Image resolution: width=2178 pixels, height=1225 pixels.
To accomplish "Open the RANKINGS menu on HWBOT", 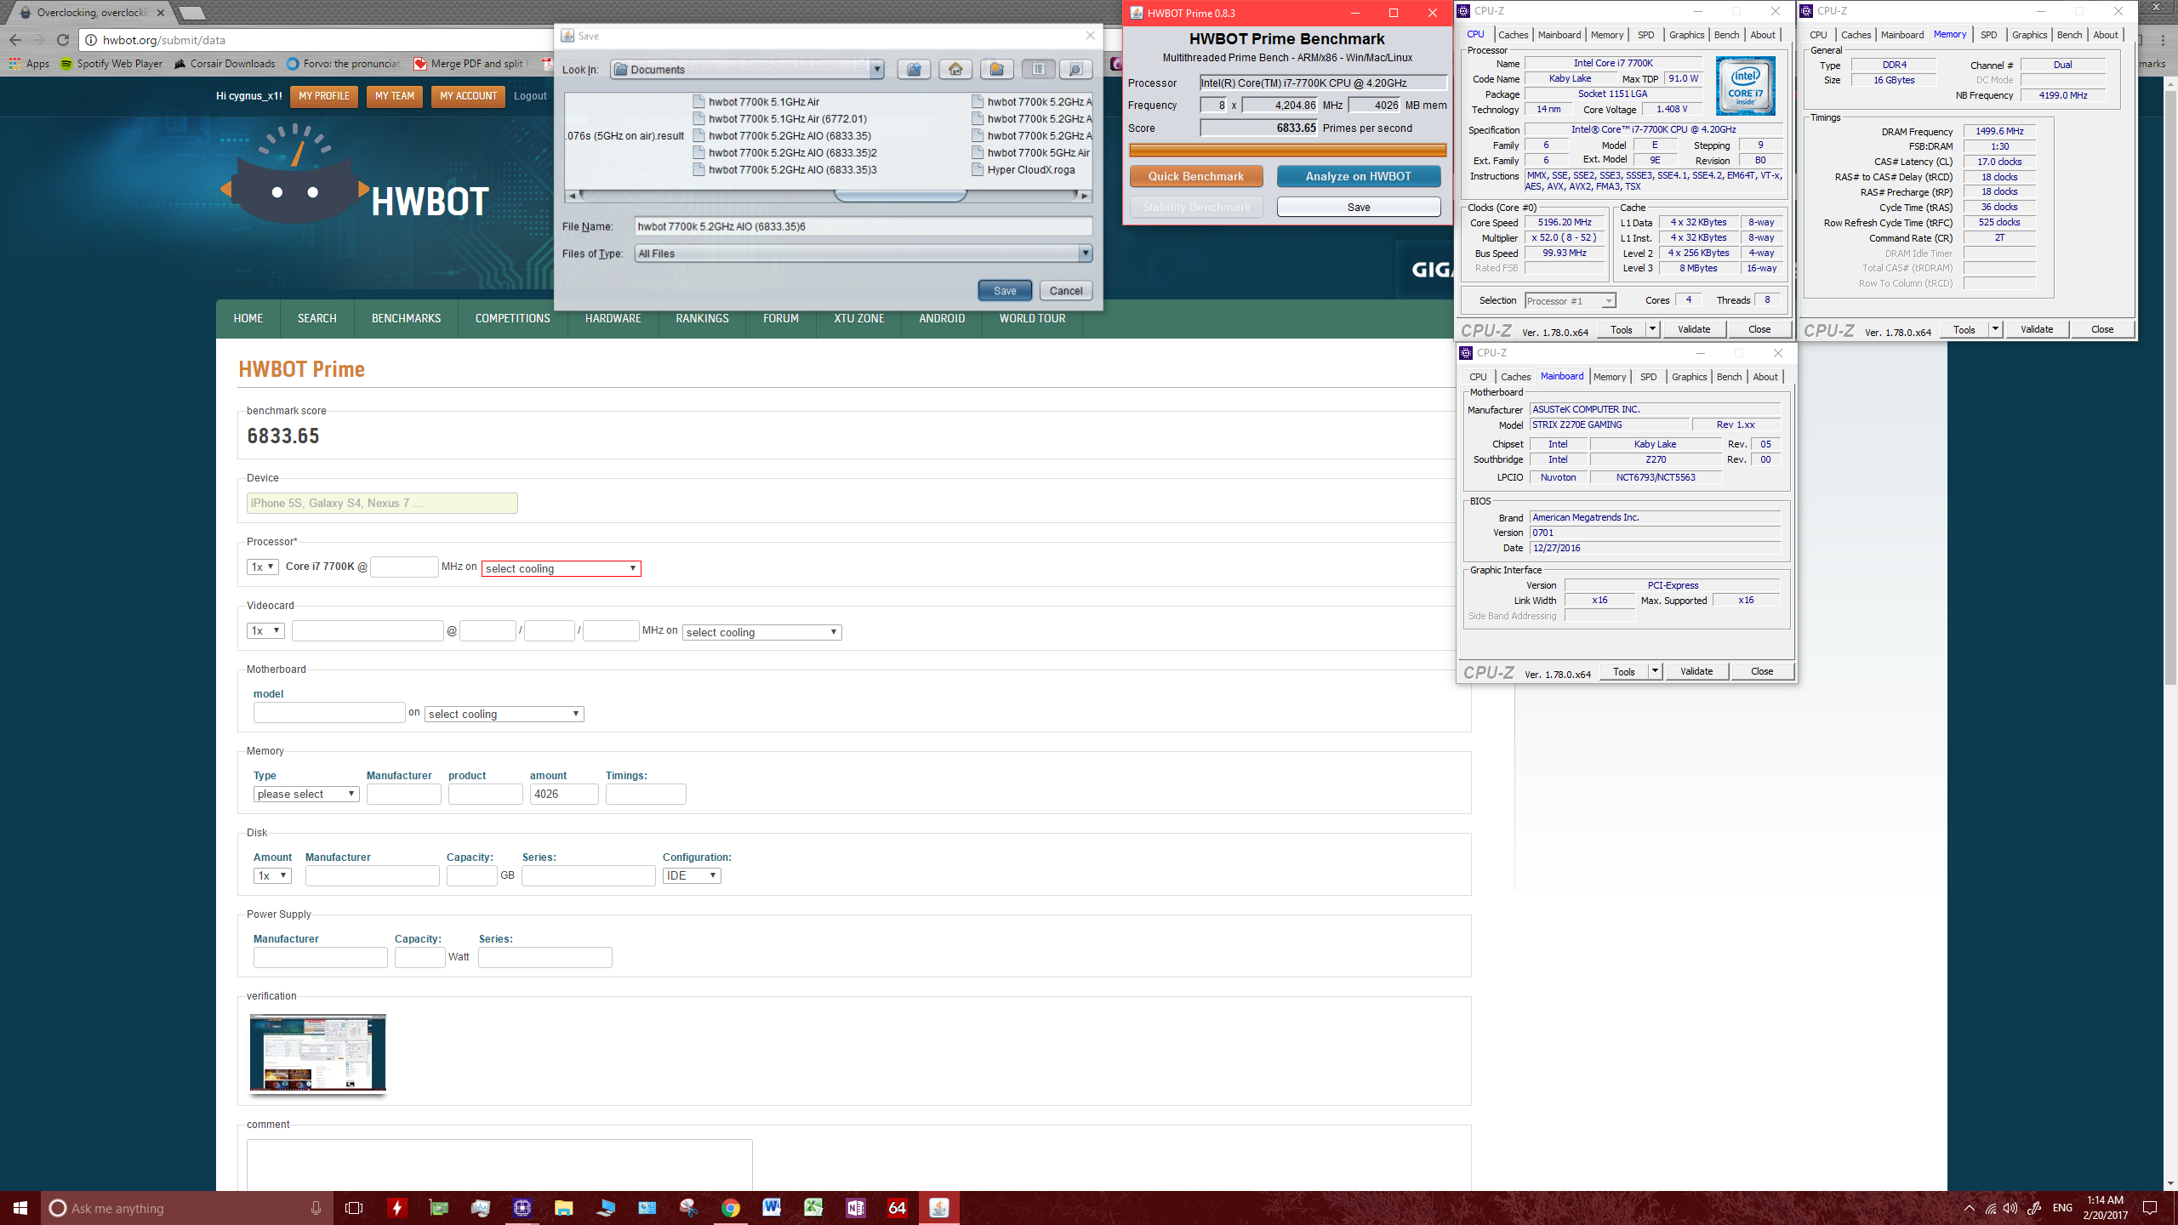I will point(702,318).
